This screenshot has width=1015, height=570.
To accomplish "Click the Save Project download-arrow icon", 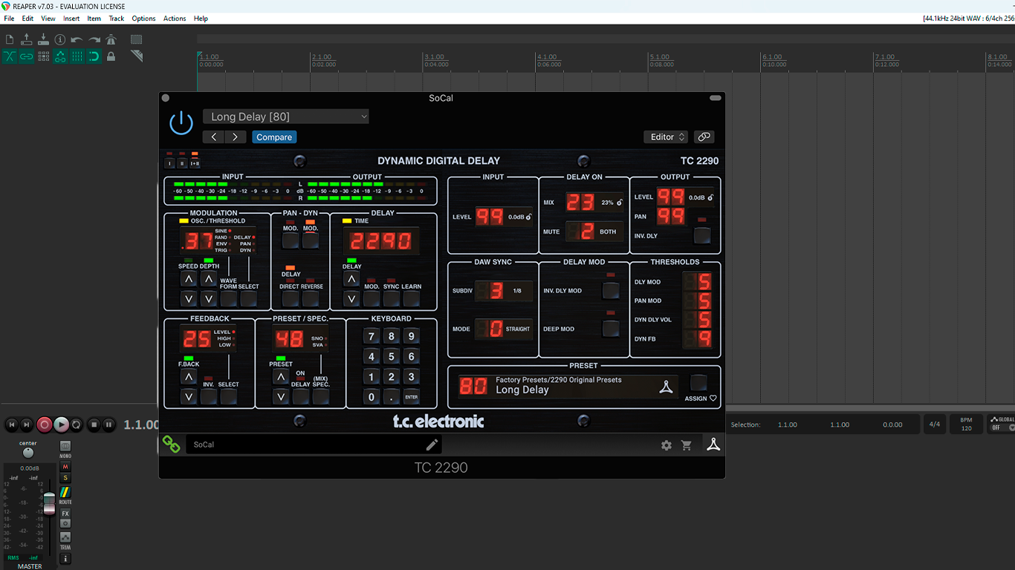I will click(43, 39).
